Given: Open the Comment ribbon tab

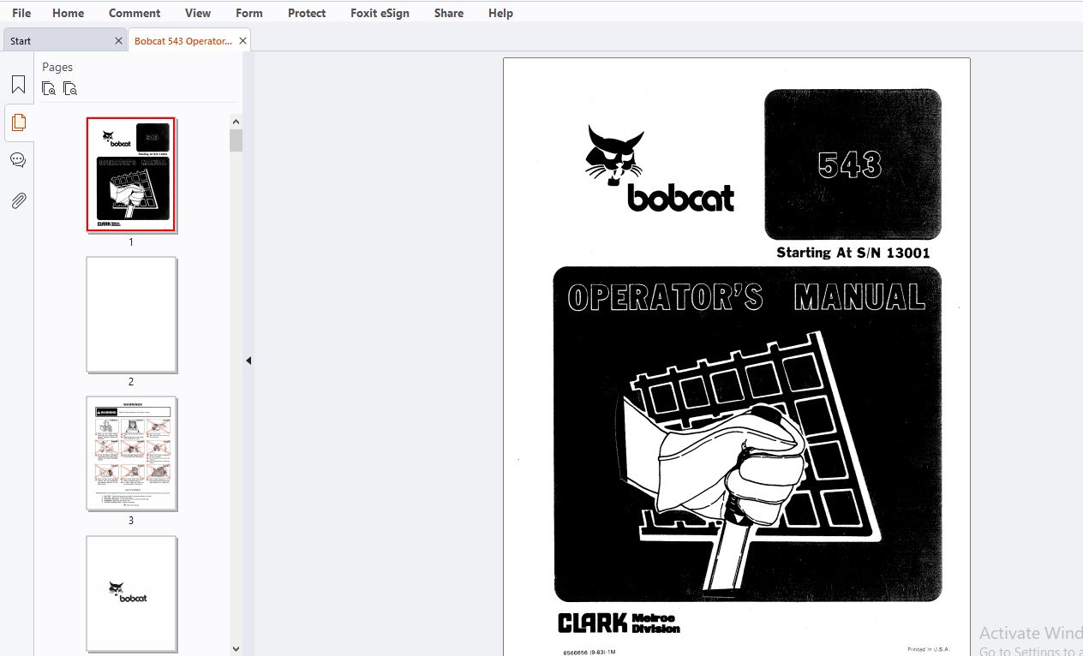Looking at the screenshot, I should [x=135, y=13].
